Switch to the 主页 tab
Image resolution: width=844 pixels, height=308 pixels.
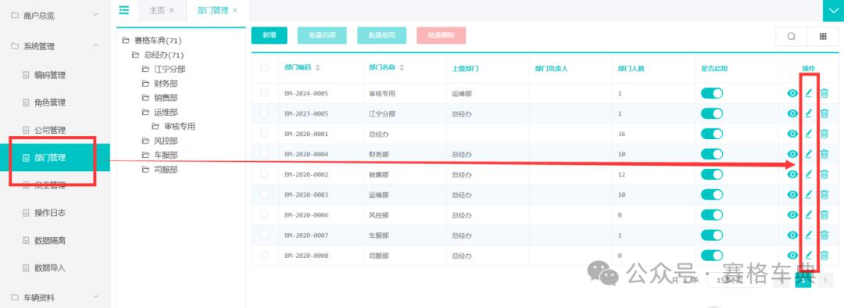(x=156, y=10)
